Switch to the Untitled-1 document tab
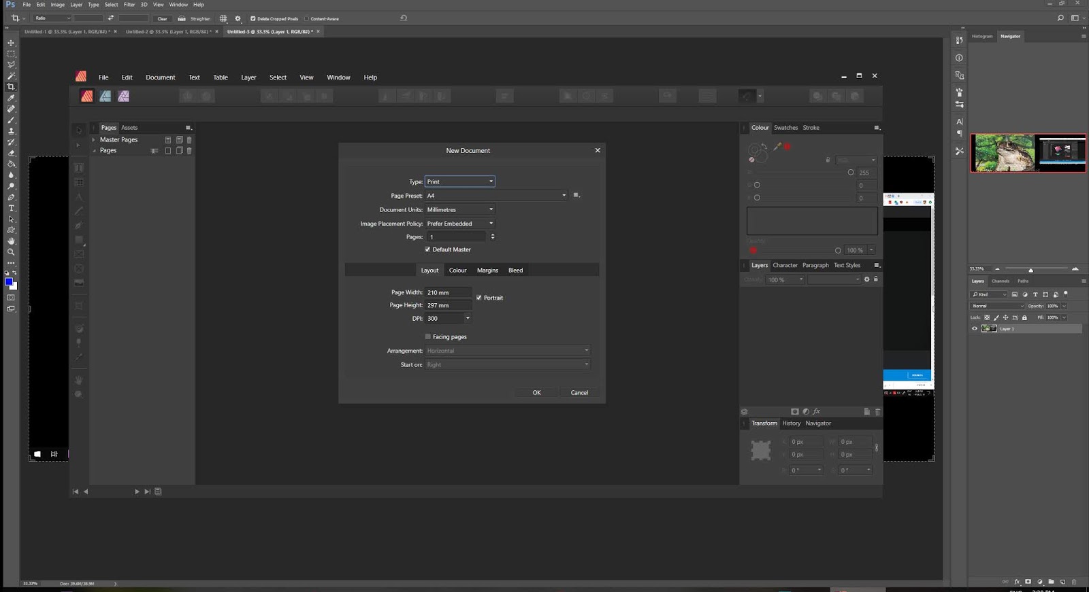Image resolution: width=1089 pixels, height=592 pixels. pos(67,31)
